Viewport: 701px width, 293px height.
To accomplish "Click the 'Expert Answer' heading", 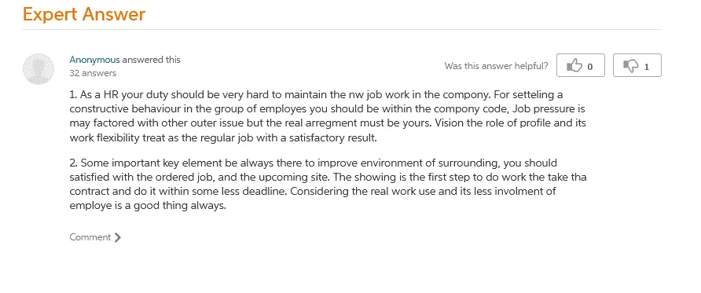I will click(84, 14).
